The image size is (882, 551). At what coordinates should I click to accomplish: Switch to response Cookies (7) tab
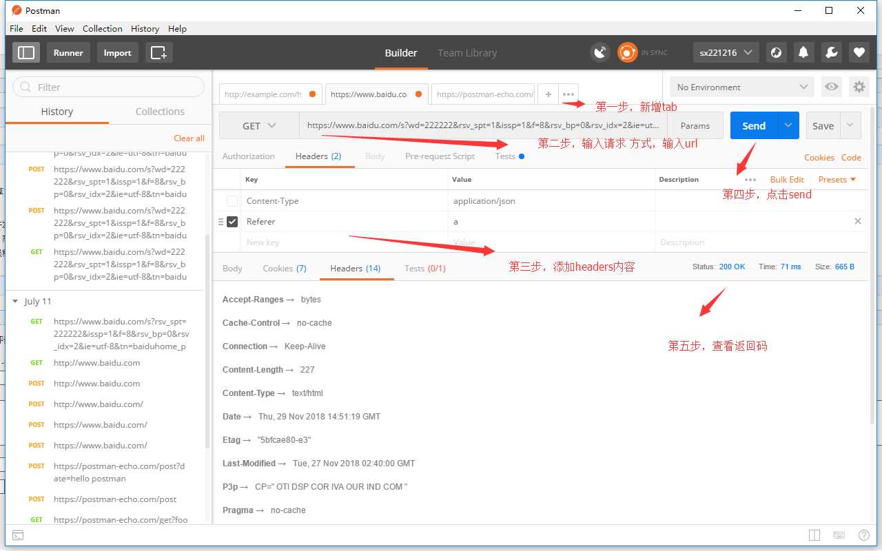point(285,268)
